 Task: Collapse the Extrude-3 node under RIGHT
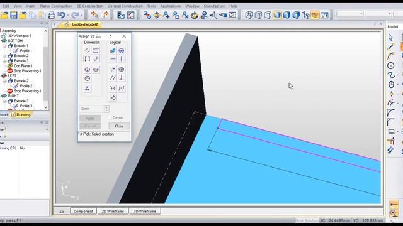coord(4,101)
